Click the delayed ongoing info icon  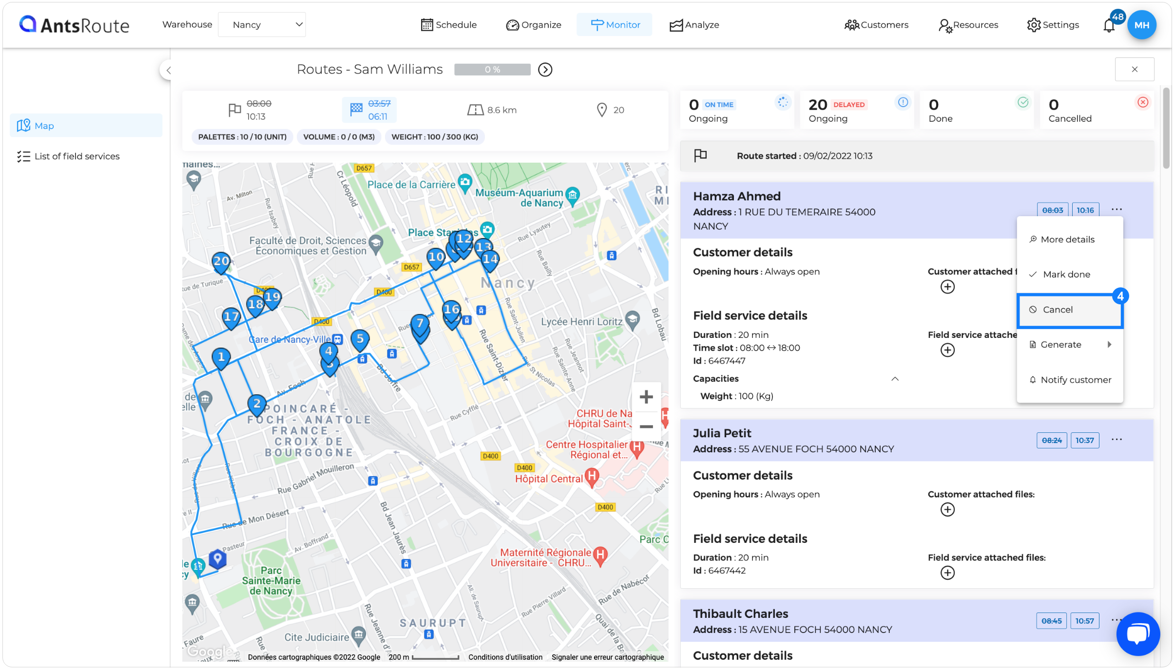click(x=903, y=102)
